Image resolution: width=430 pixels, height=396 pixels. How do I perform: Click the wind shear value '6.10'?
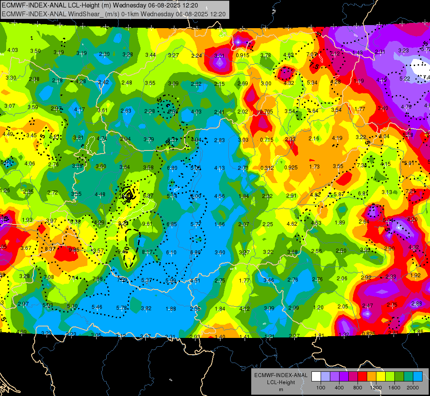tap(171, 252)
